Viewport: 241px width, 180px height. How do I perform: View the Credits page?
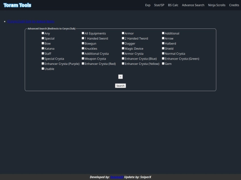pos(234,5)
